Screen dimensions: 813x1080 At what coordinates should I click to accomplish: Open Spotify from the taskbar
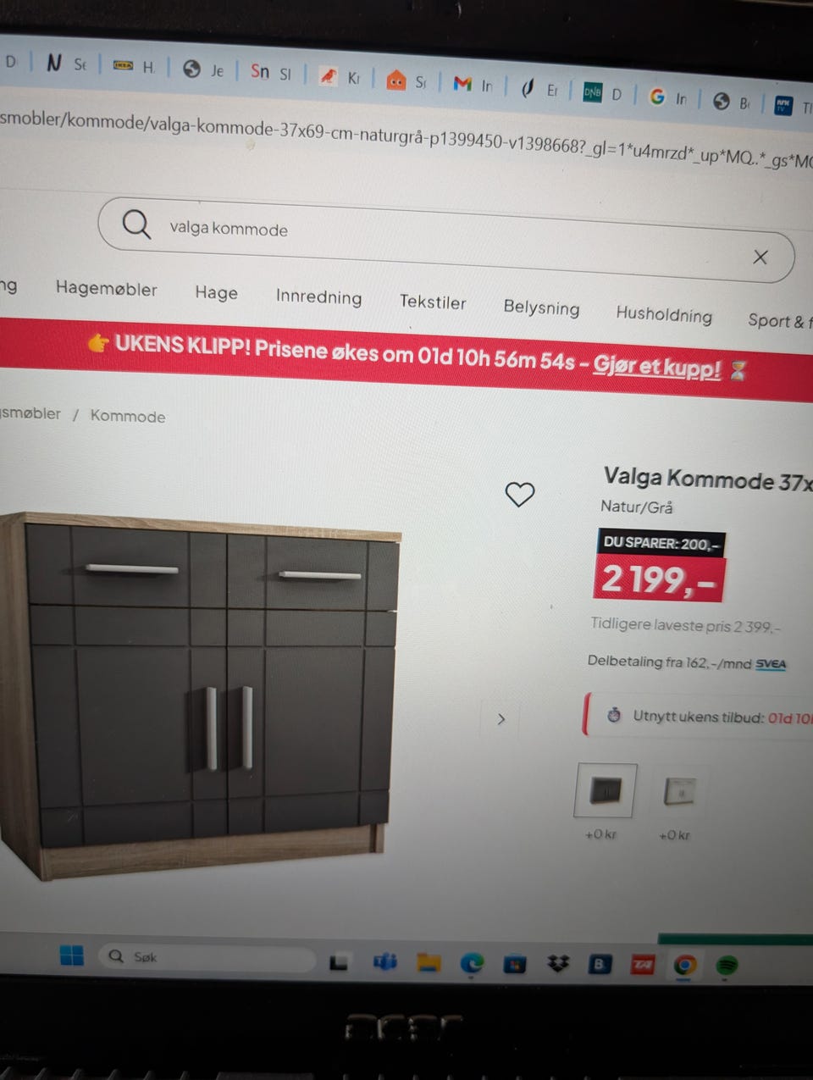pos(727,965)
